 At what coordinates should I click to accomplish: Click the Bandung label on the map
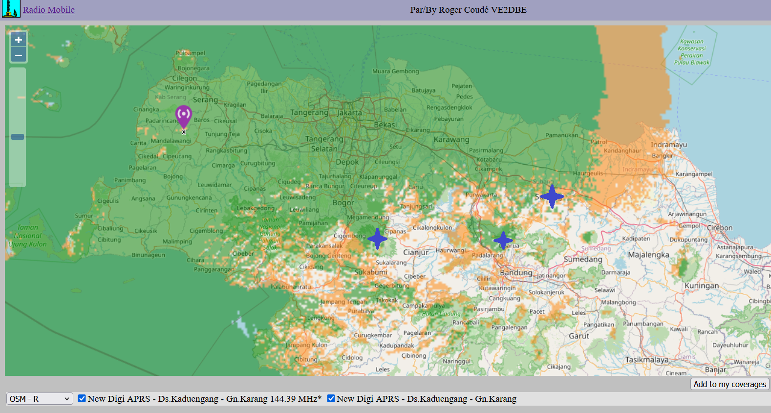(516, 273)
